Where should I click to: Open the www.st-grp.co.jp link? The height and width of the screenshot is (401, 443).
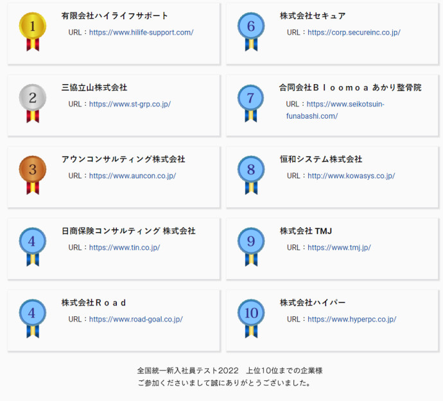click(130, 104)
